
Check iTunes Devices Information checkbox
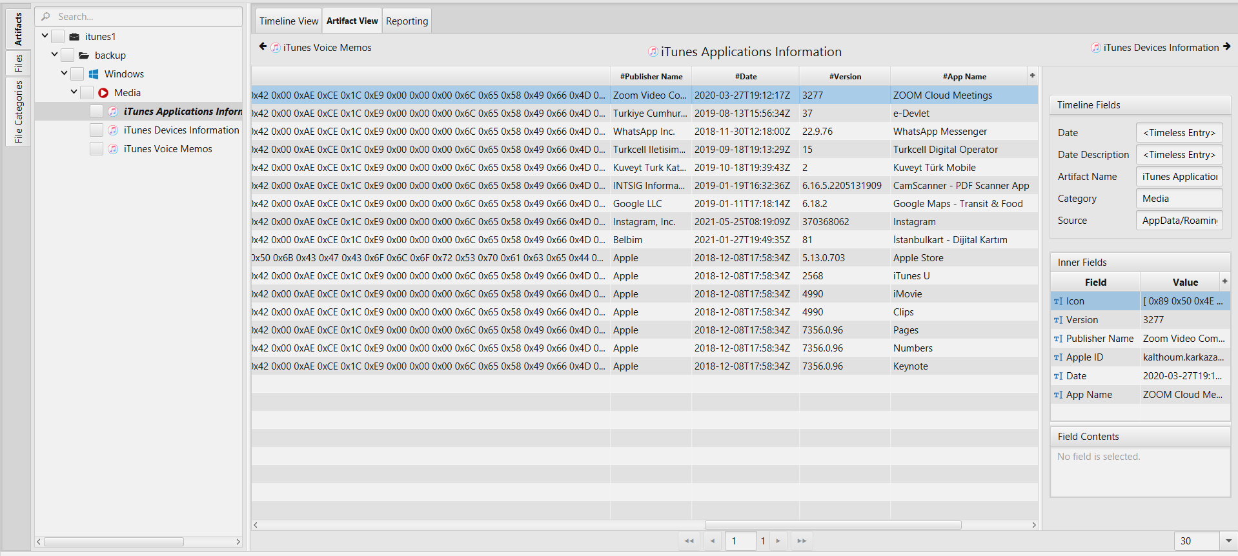(96, 130)
